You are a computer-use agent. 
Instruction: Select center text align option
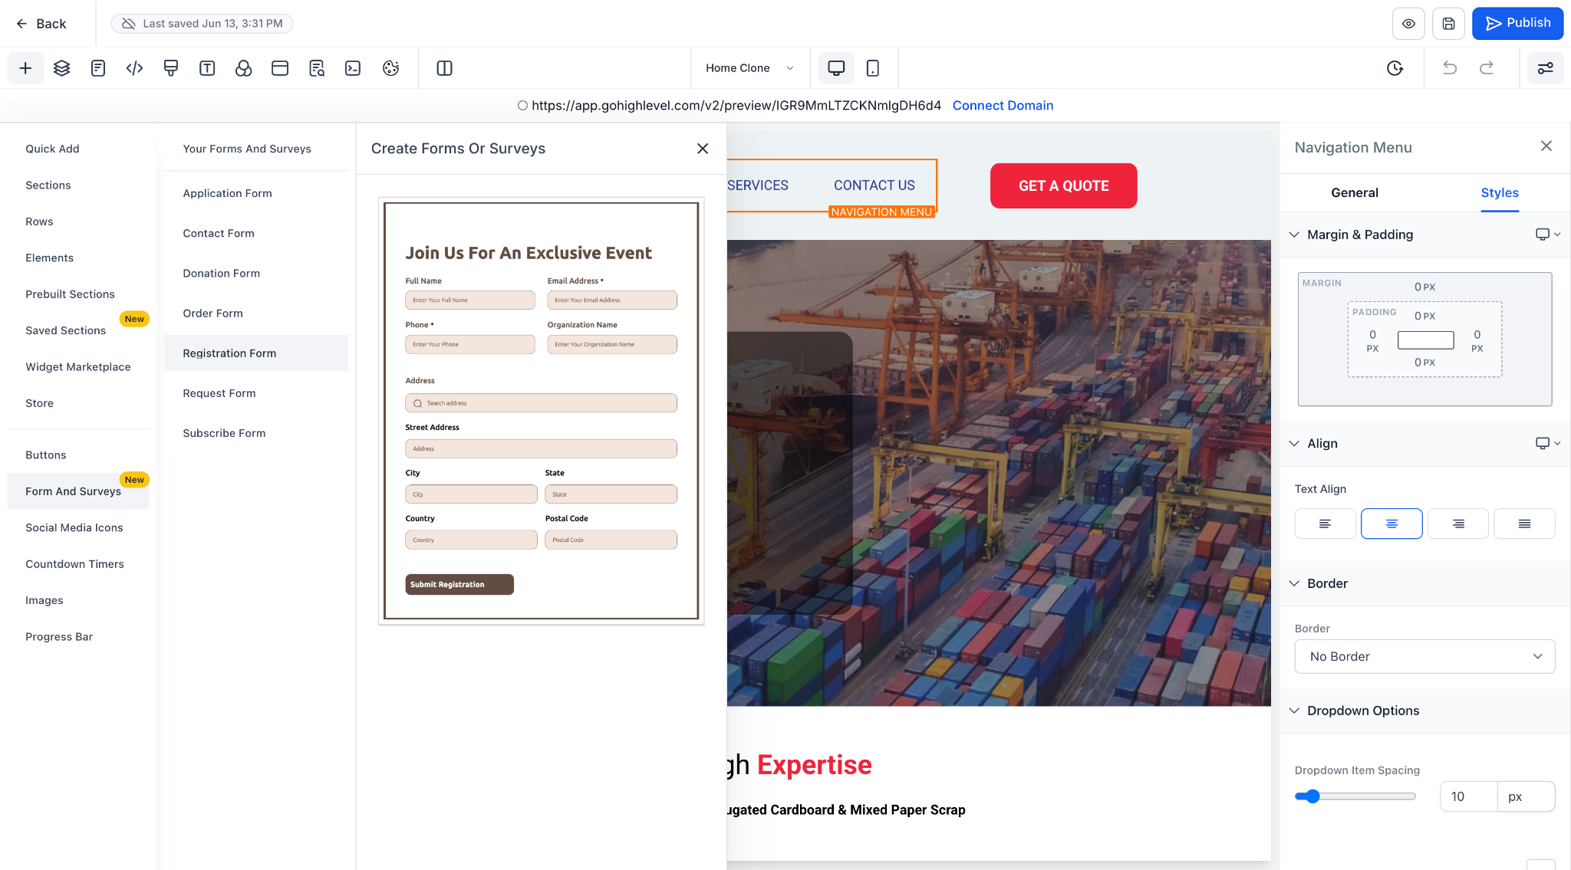click(x=1392, y=524)
